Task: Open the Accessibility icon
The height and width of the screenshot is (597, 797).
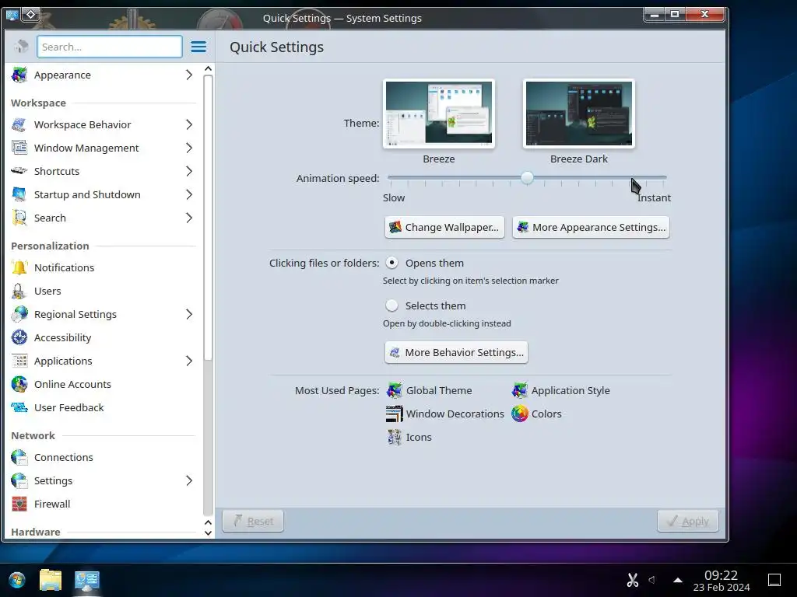Action: pos(19,337)
